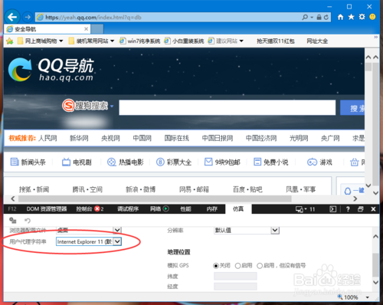
Task: Open the document mode 11 dropdown
Action: [305, 209]
